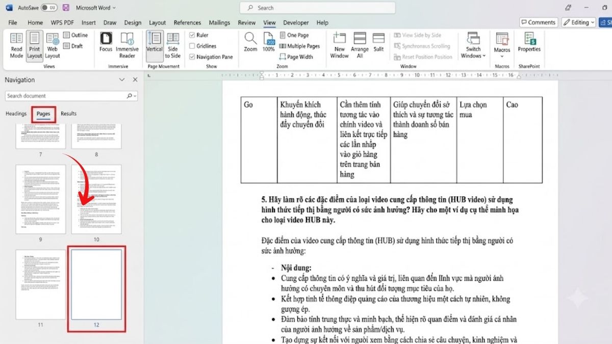612x344 pixels.
Task: Show the Results tab in Navigation
Action: click(68, 114)
